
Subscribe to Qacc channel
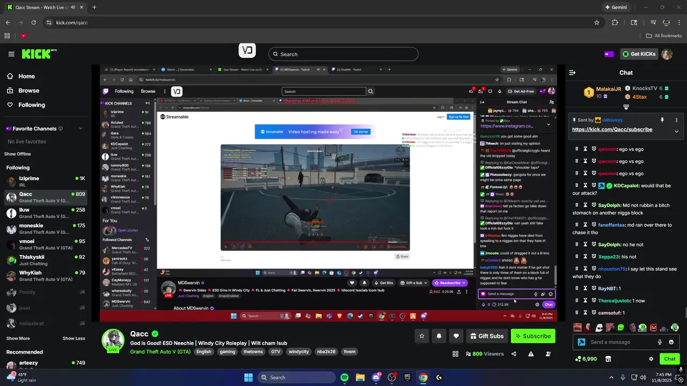pos(533,336)
